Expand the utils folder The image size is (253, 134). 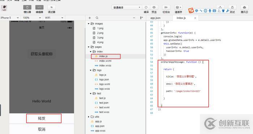(89, 117)
